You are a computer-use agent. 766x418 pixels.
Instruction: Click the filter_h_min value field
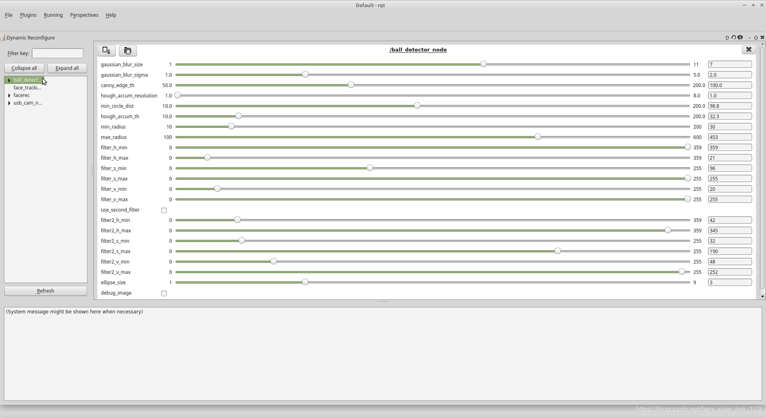click(730, 147)
